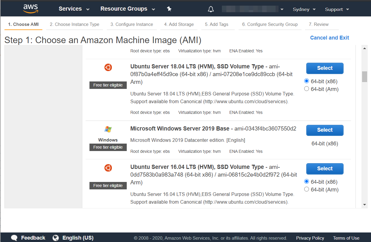371x242 pixels.
Task: Open the Terms of Use link
Action: [x=346, y=238]
